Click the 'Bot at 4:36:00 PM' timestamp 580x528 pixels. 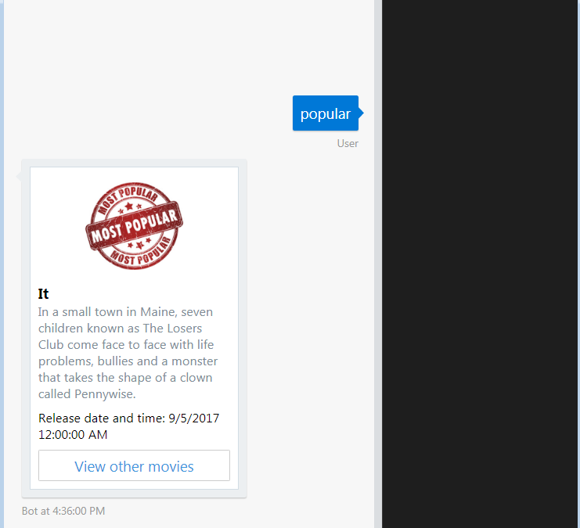[x=63, y=511]
